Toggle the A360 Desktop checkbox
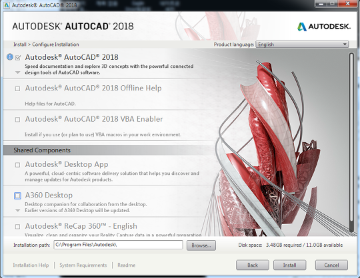The height and width of the screenshot is (278, 360). click(17, 196)
